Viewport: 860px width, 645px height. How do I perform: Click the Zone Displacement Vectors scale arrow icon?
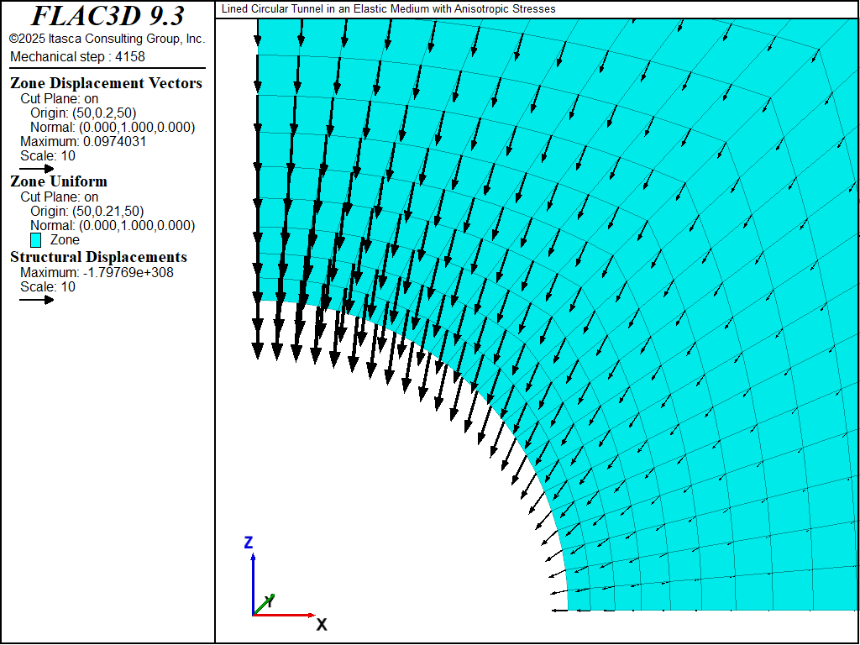pos(37,169)
